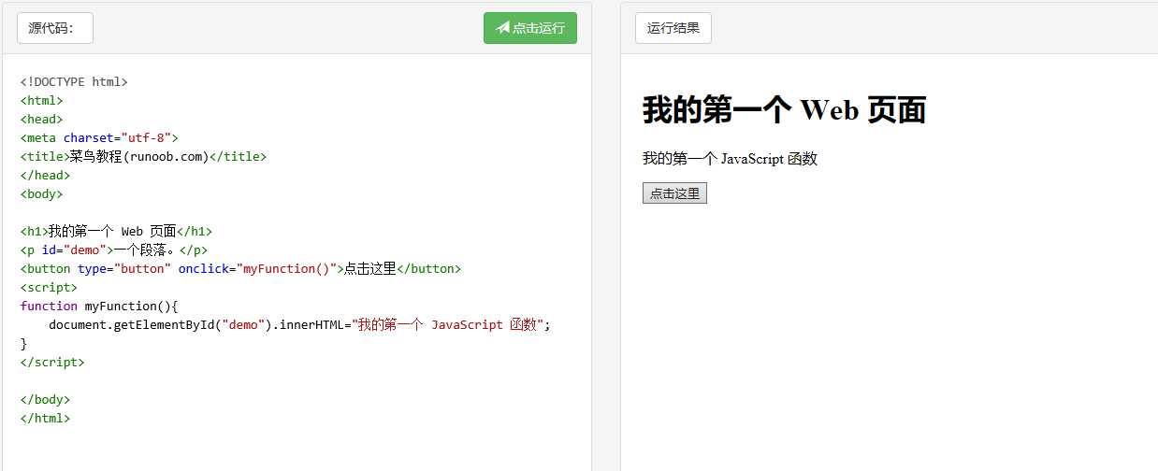This screenshot has height=471, width=1158.
Task: Click the opening <body> tag line
Action: click(x=41, y=193)
